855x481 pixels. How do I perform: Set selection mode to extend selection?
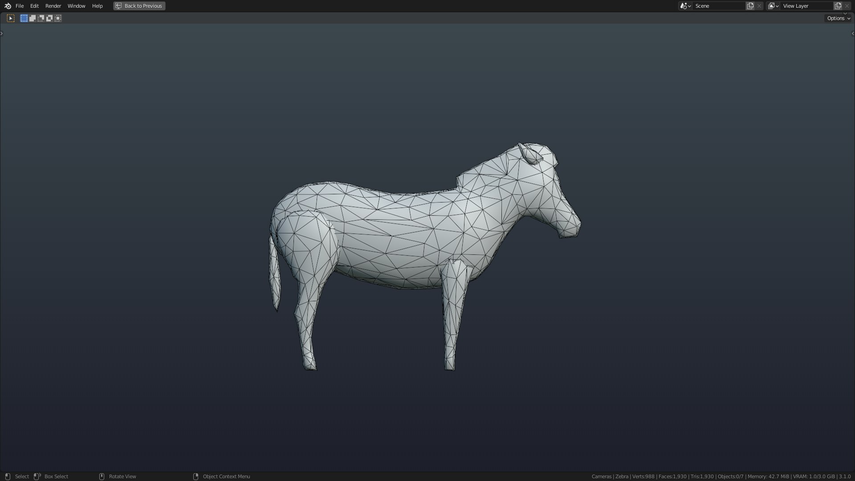(x=33, y=18)
